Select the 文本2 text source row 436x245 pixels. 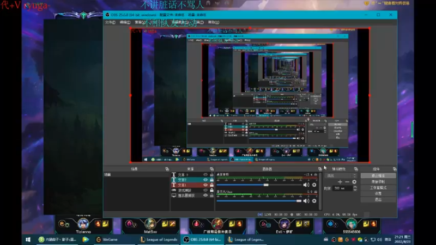(192, 180)
